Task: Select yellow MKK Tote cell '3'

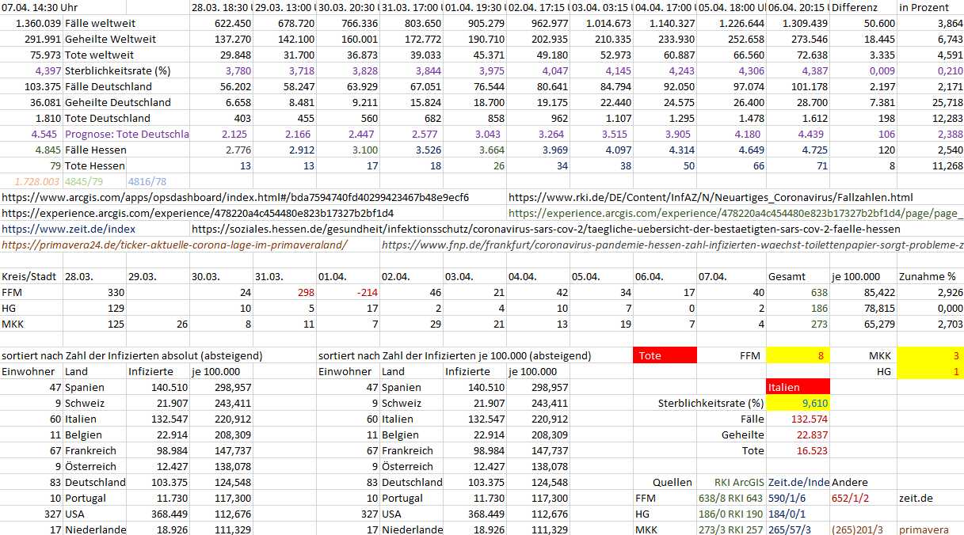Action: tap(930, 355)
